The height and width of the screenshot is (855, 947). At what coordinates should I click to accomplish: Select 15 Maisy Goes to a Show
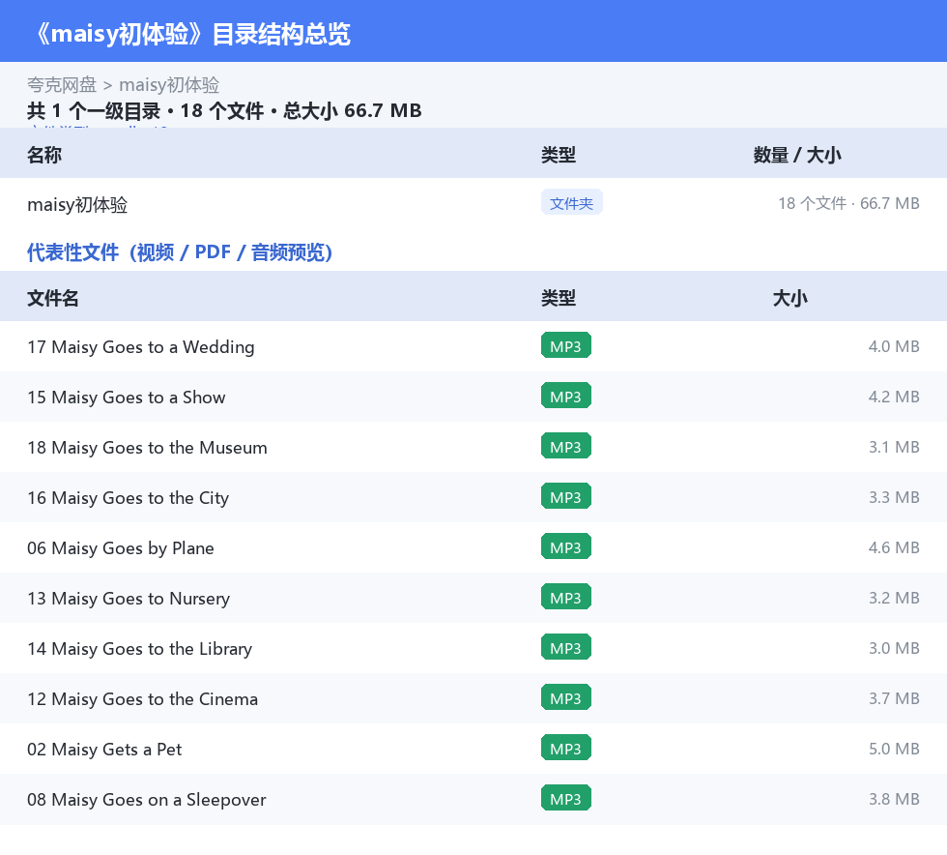127,398
